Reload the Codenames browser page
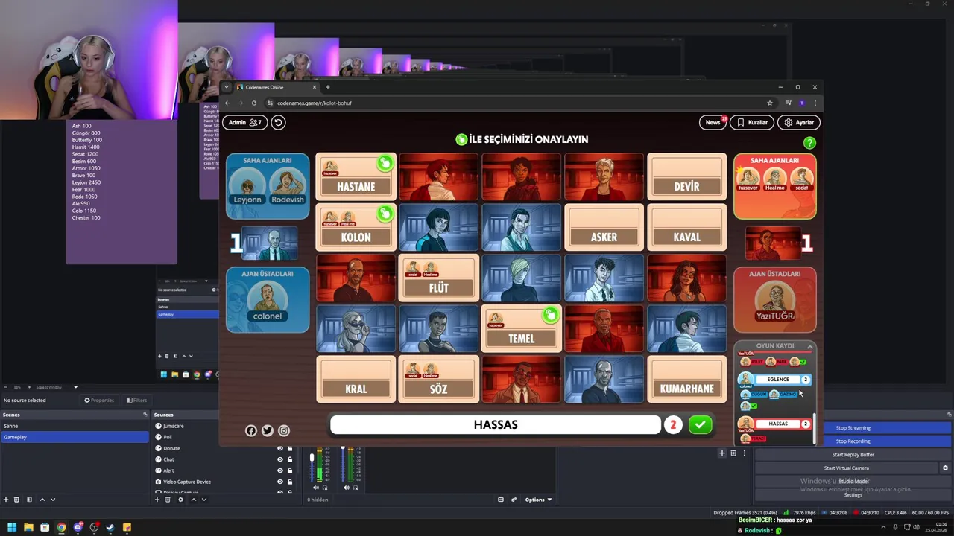 point(253,103)
